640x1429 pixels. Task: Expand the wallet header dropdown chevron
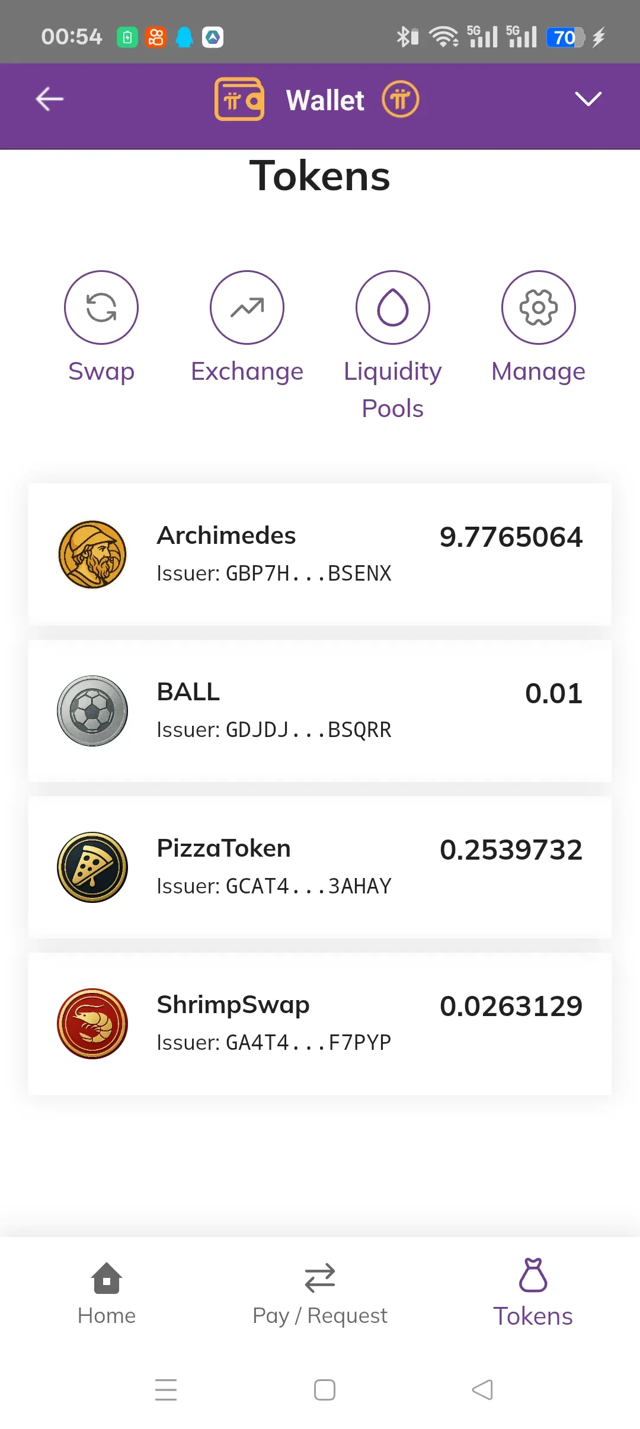(588, 99)
